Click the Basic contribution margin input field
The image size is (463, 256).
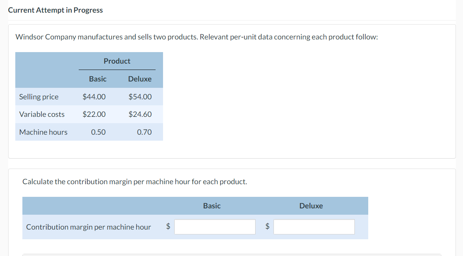215,227
